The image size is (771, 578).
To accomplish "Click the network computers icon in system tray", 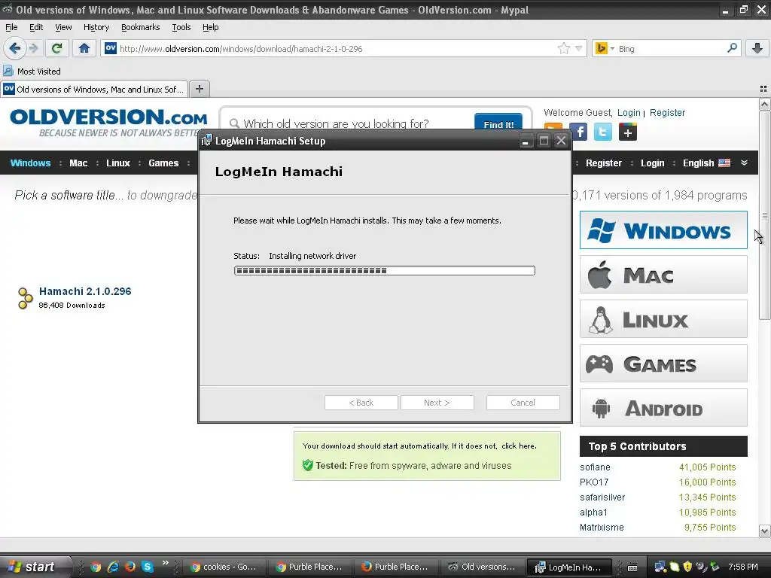I will [x=660, y=567].
